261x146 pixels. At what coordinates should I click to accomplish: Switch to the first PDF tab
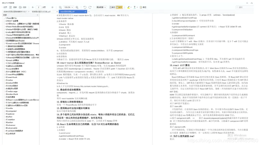pyautogui.click(x=15, y=12)
